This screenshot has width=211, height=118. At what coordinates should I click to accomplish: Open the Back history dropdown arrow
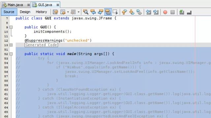click(x=68, y=12)
